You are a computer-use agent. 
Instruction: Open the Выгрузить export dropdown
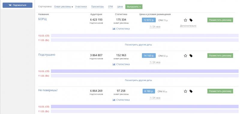point(134,7)
